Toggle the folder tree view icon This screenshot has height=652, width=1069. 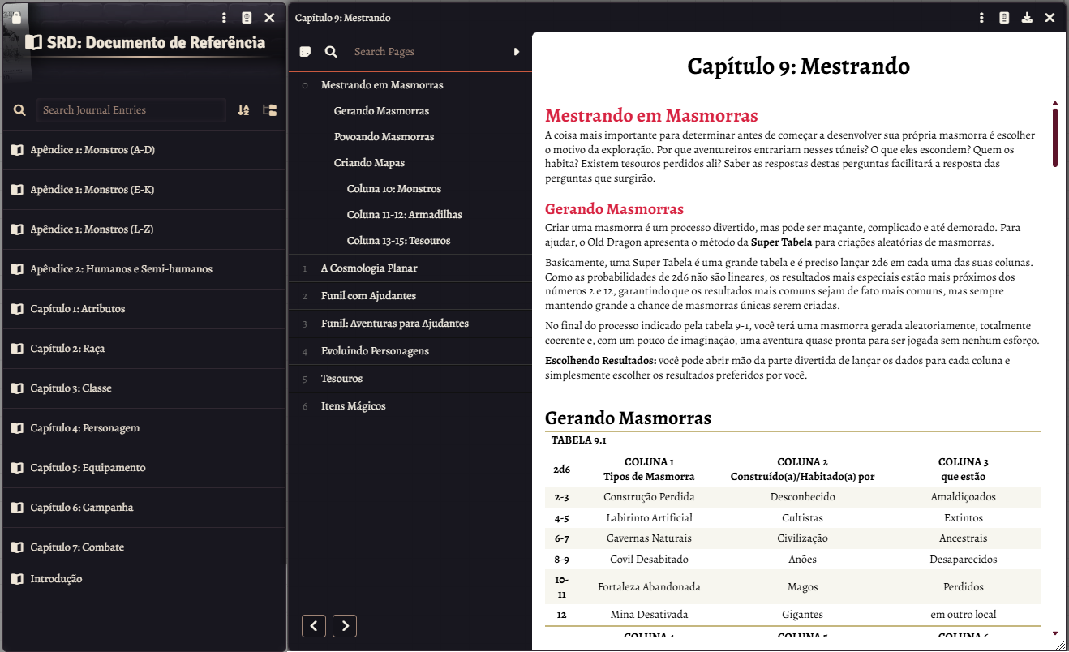pos(270,110)
